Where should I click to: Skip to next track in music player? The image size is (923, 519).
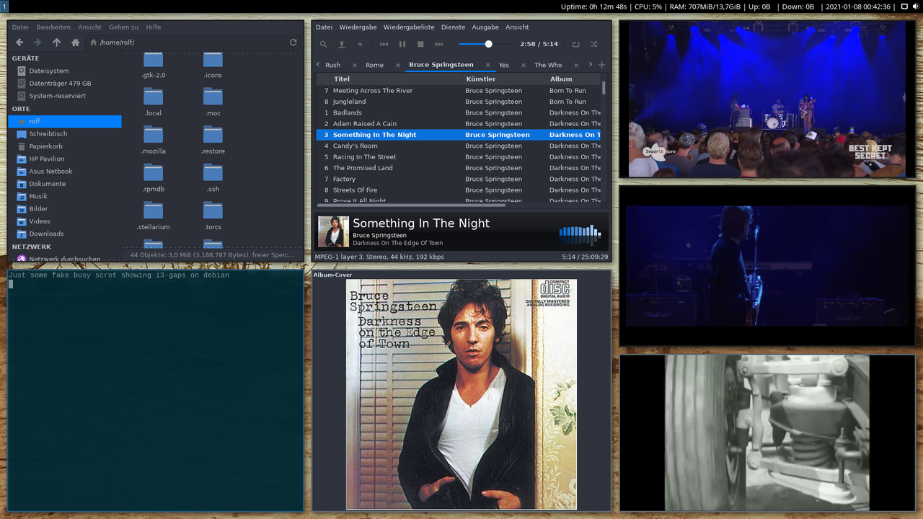coord(438,44)
